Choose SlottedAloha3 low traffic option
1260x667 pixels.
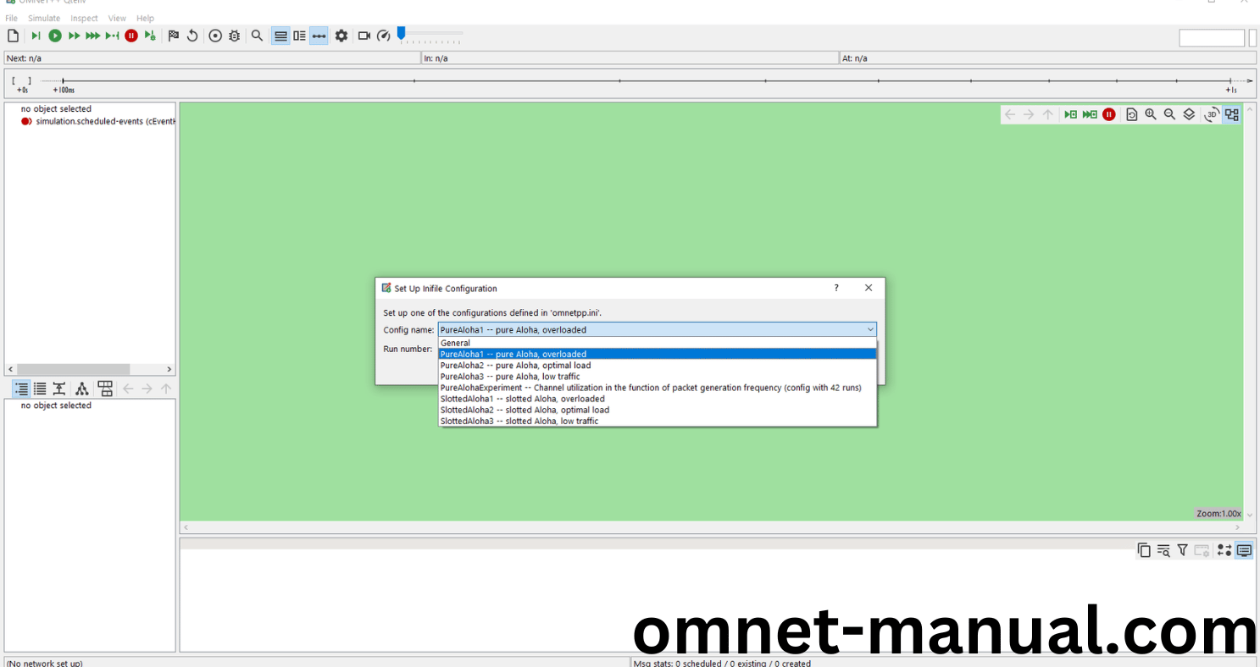pyautogui.click(x=658, y=421)
